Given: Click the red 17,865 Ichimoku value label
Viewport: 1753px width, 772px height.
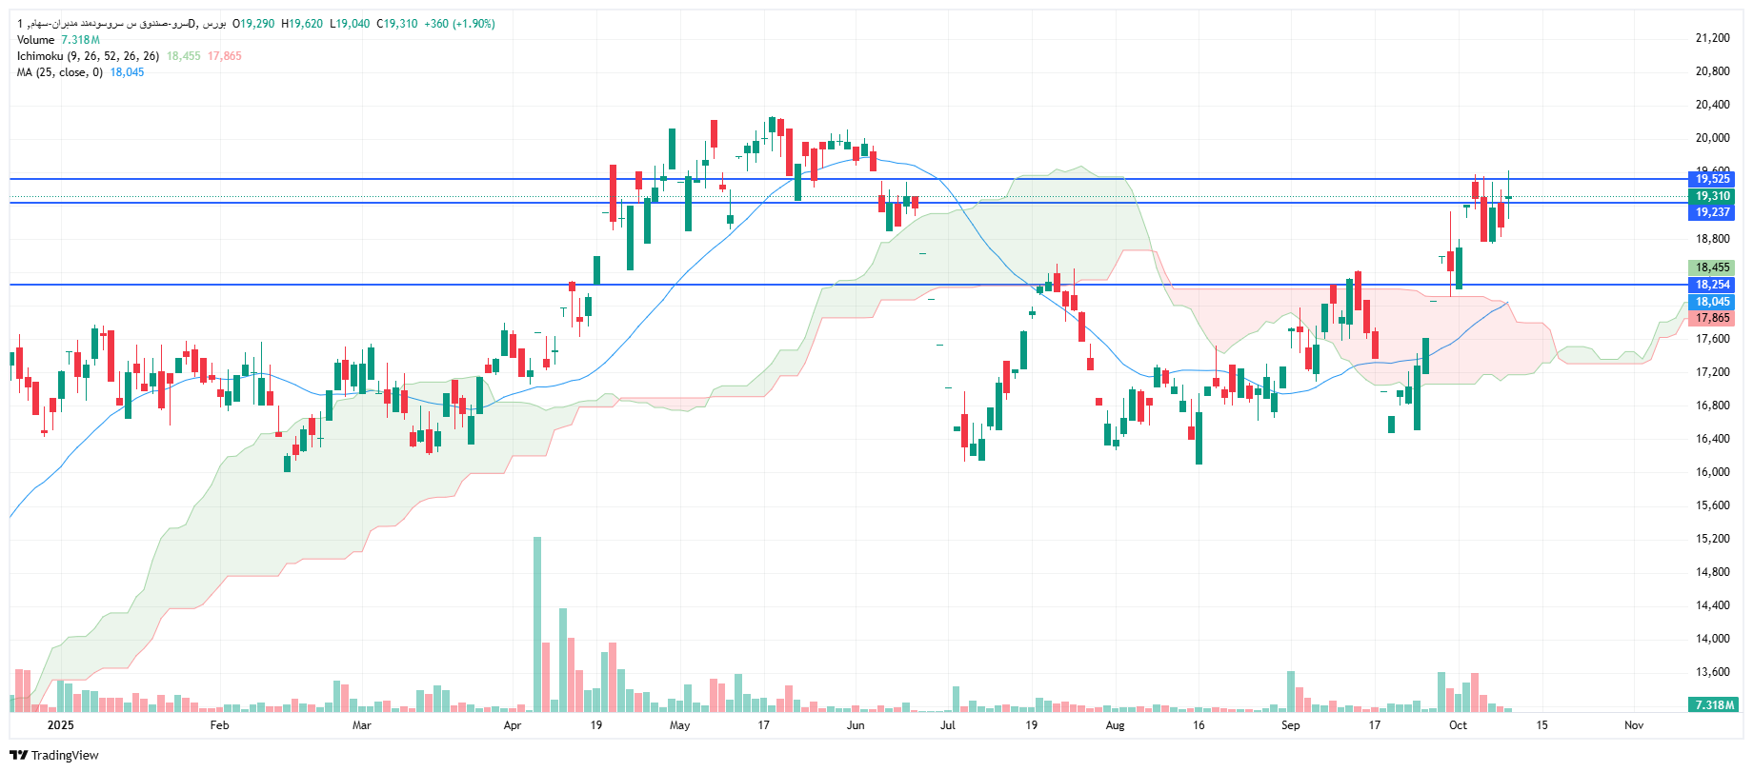Looking at the screenshot, I should [x=1712, y=318].
